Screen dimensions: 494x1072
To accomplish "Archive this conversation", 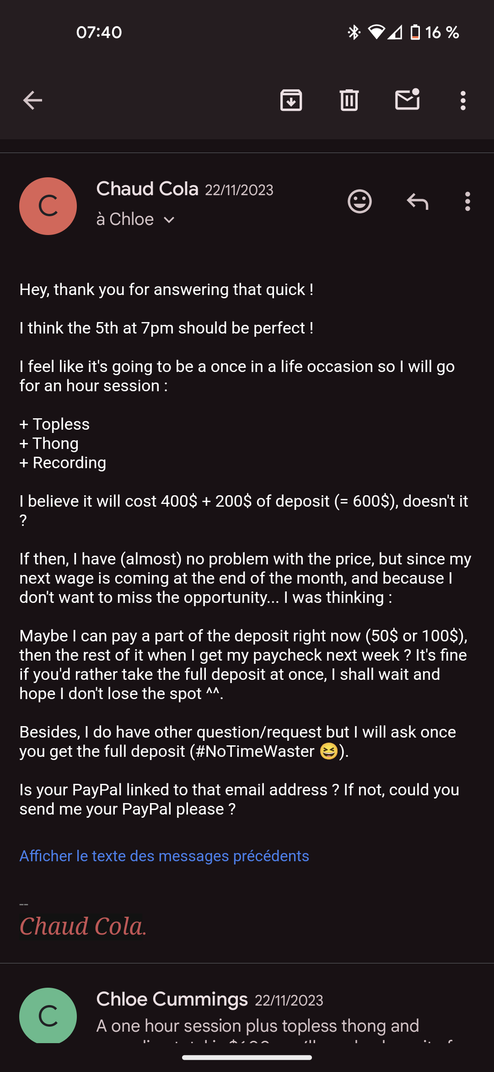I will coord(291,100).
